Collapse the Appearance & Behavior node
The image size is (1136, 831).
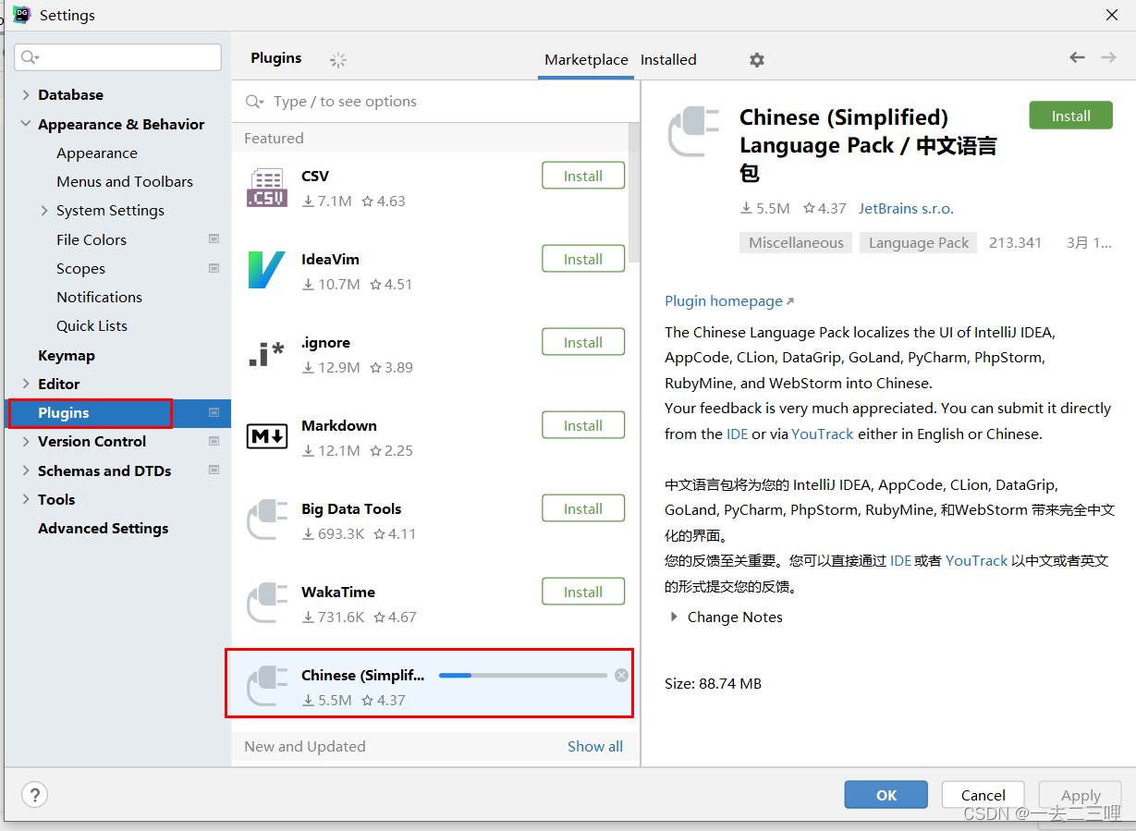(x=25, y=124)
